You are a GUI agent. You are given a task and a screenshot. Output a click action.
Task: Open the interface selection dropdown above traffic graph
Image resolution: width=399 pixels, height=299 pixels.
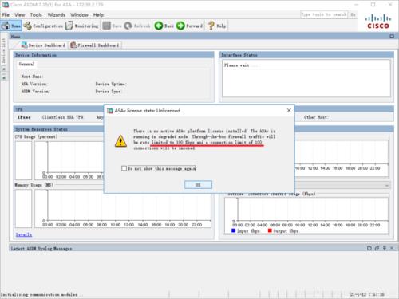click(x=387, y=185)
